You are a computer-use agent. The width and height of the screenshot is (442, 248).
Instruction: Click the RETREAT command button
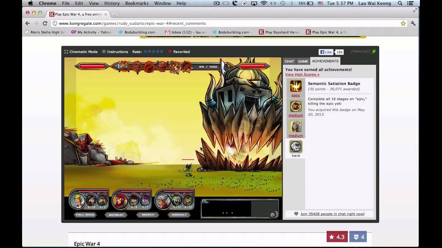[x=116, y=215]
